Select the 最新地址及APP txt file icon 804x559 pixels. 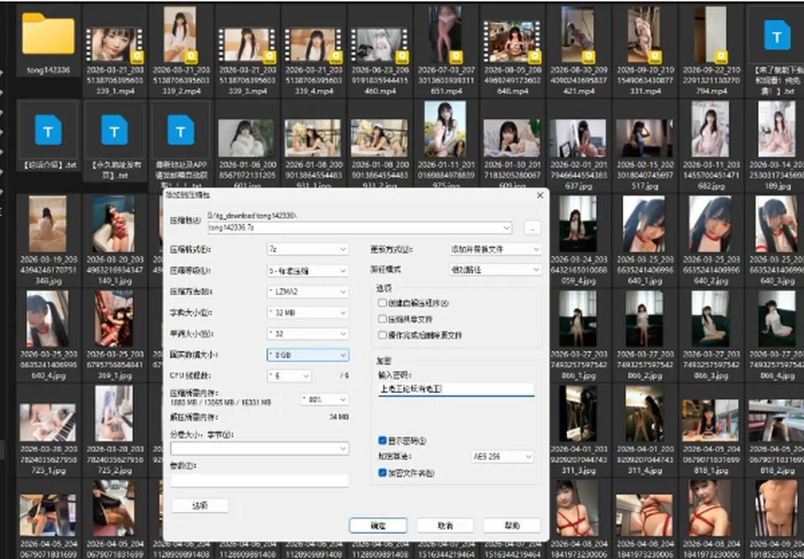point(181,129)
